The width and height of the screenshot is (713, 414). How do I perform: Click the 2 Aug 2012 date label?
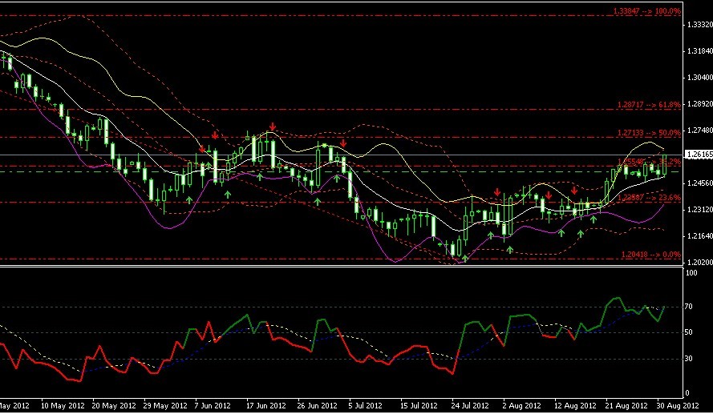[521, 406]
